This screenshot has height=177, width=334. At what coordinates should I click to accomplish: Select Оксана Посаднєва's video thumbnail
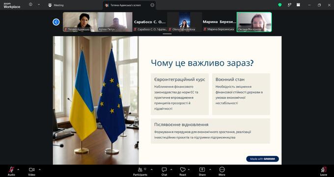coord(254,22)
